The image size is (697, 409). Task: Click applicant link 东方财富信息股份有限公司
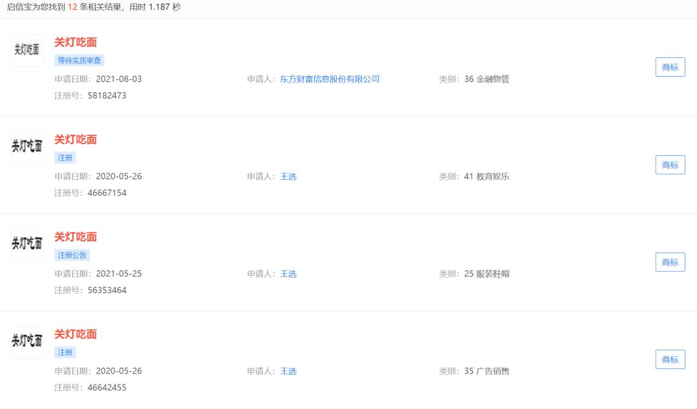[329, 79]
